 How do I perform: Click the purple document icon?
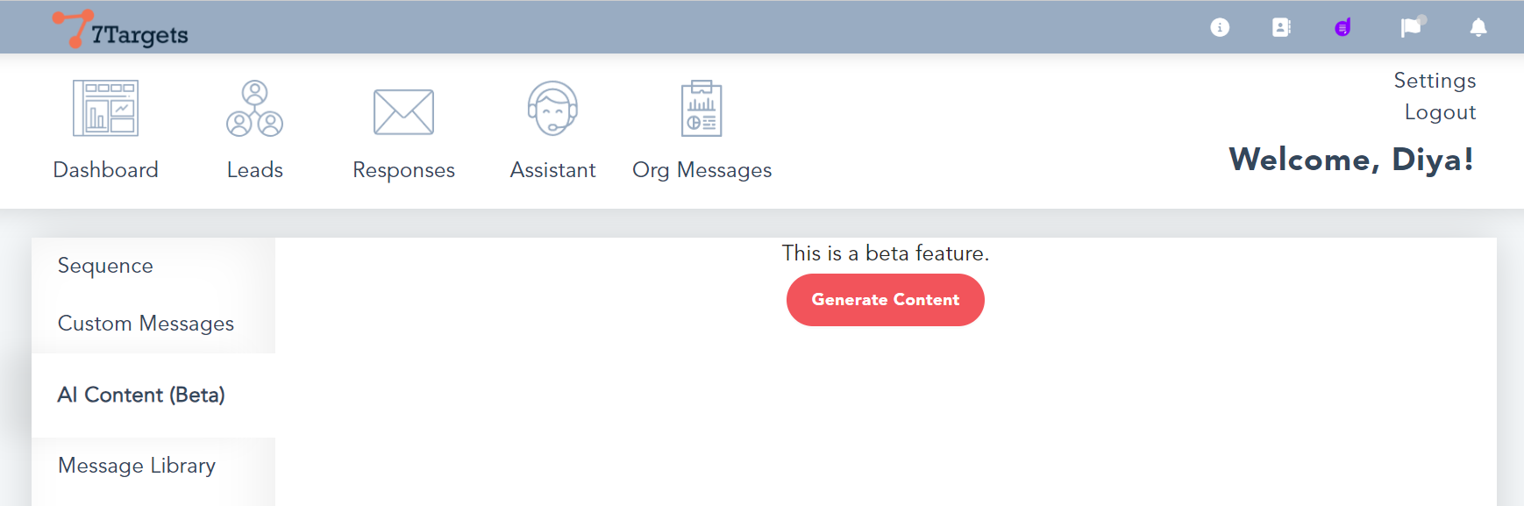pyautogui.click(x=1342, y=28)
